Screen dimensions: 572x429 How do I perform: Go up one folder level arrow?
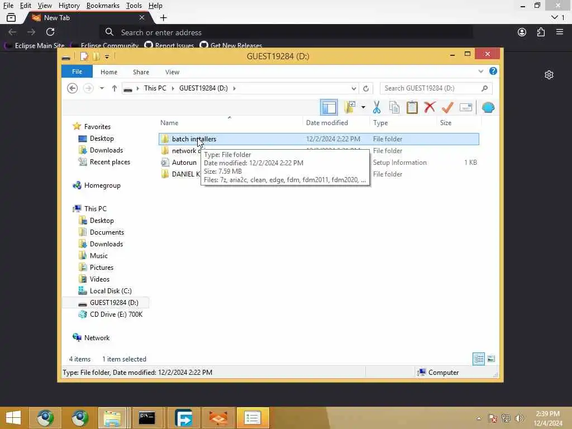click(x=114, y=88)
